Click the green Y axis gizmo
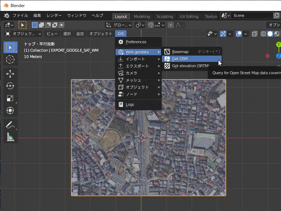This screenshot has height=211, width=281. pos(279,45)
